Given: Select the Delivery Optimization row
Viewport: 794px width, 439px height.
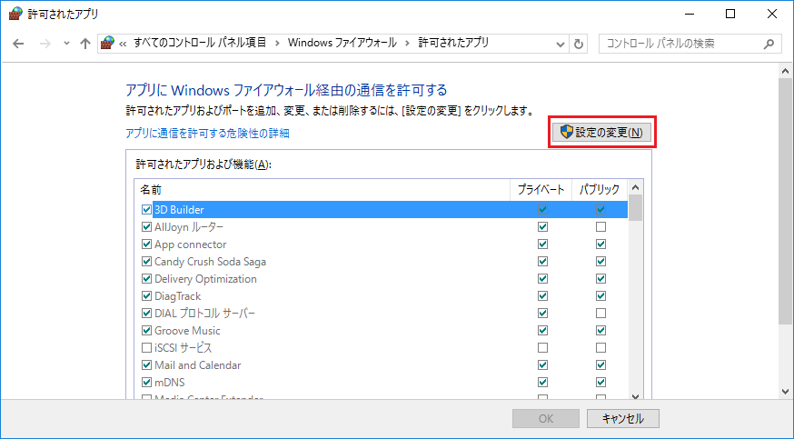Looking at the screenshot, I should coord(382,278).
